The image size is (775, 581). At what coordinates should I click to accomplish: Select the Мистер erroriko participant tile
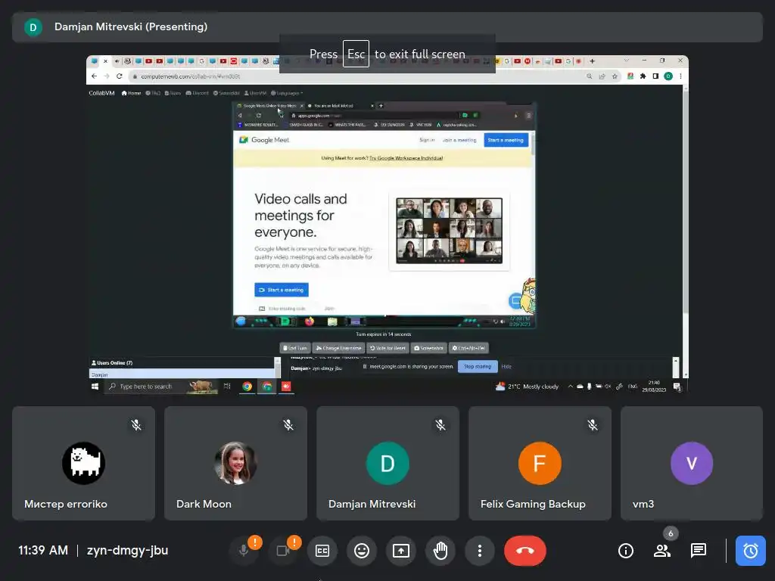click(x=83, y=464)
